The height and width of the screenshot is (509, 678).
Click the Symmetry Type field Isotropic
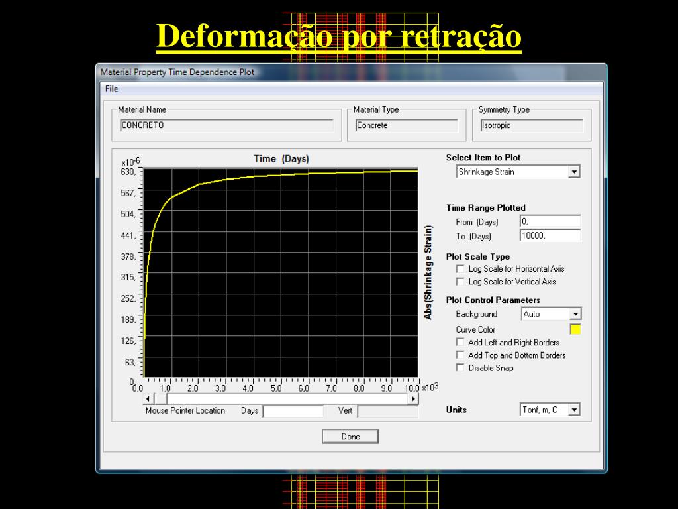[532, 125]
